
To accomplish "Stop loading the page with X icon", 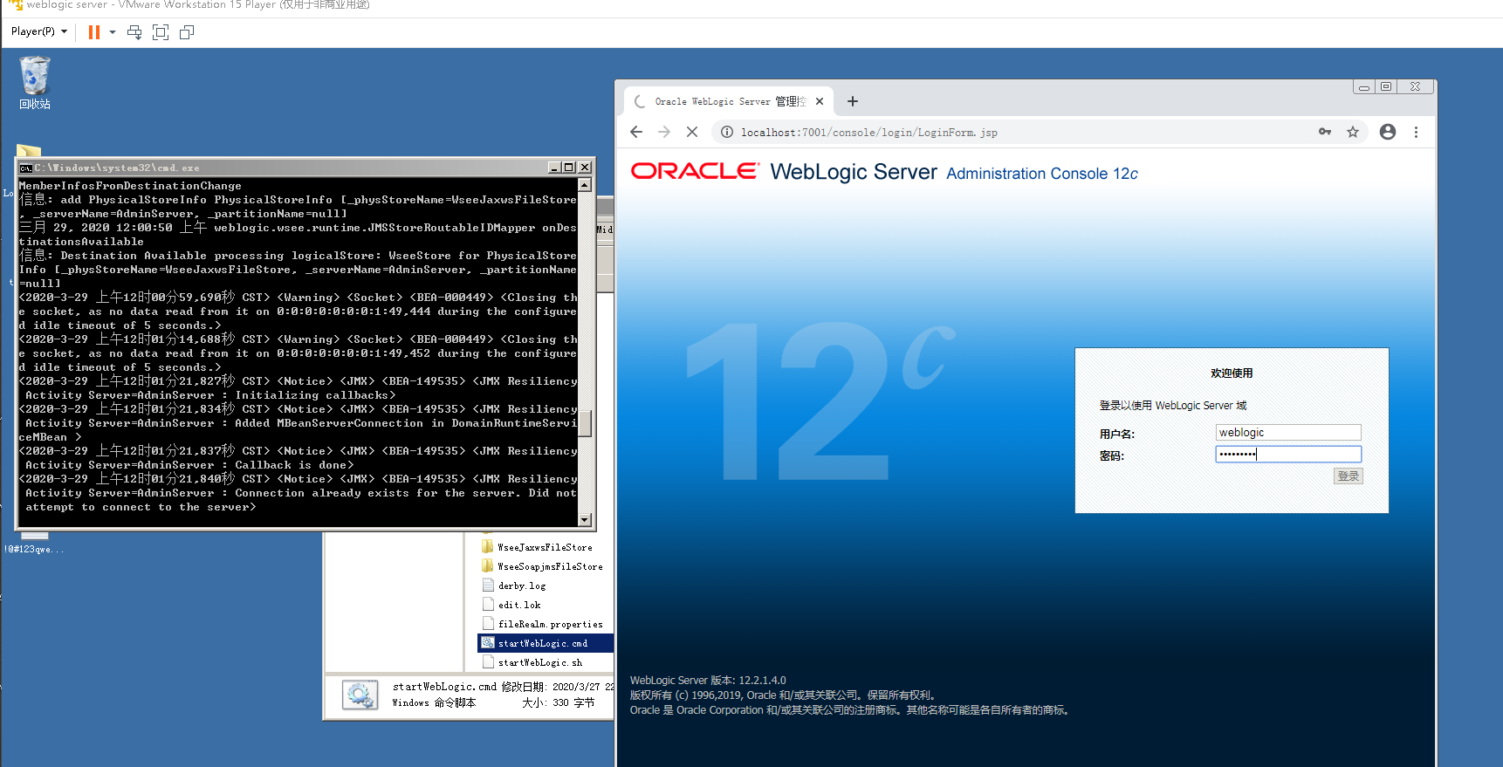I will coord(692,132).
